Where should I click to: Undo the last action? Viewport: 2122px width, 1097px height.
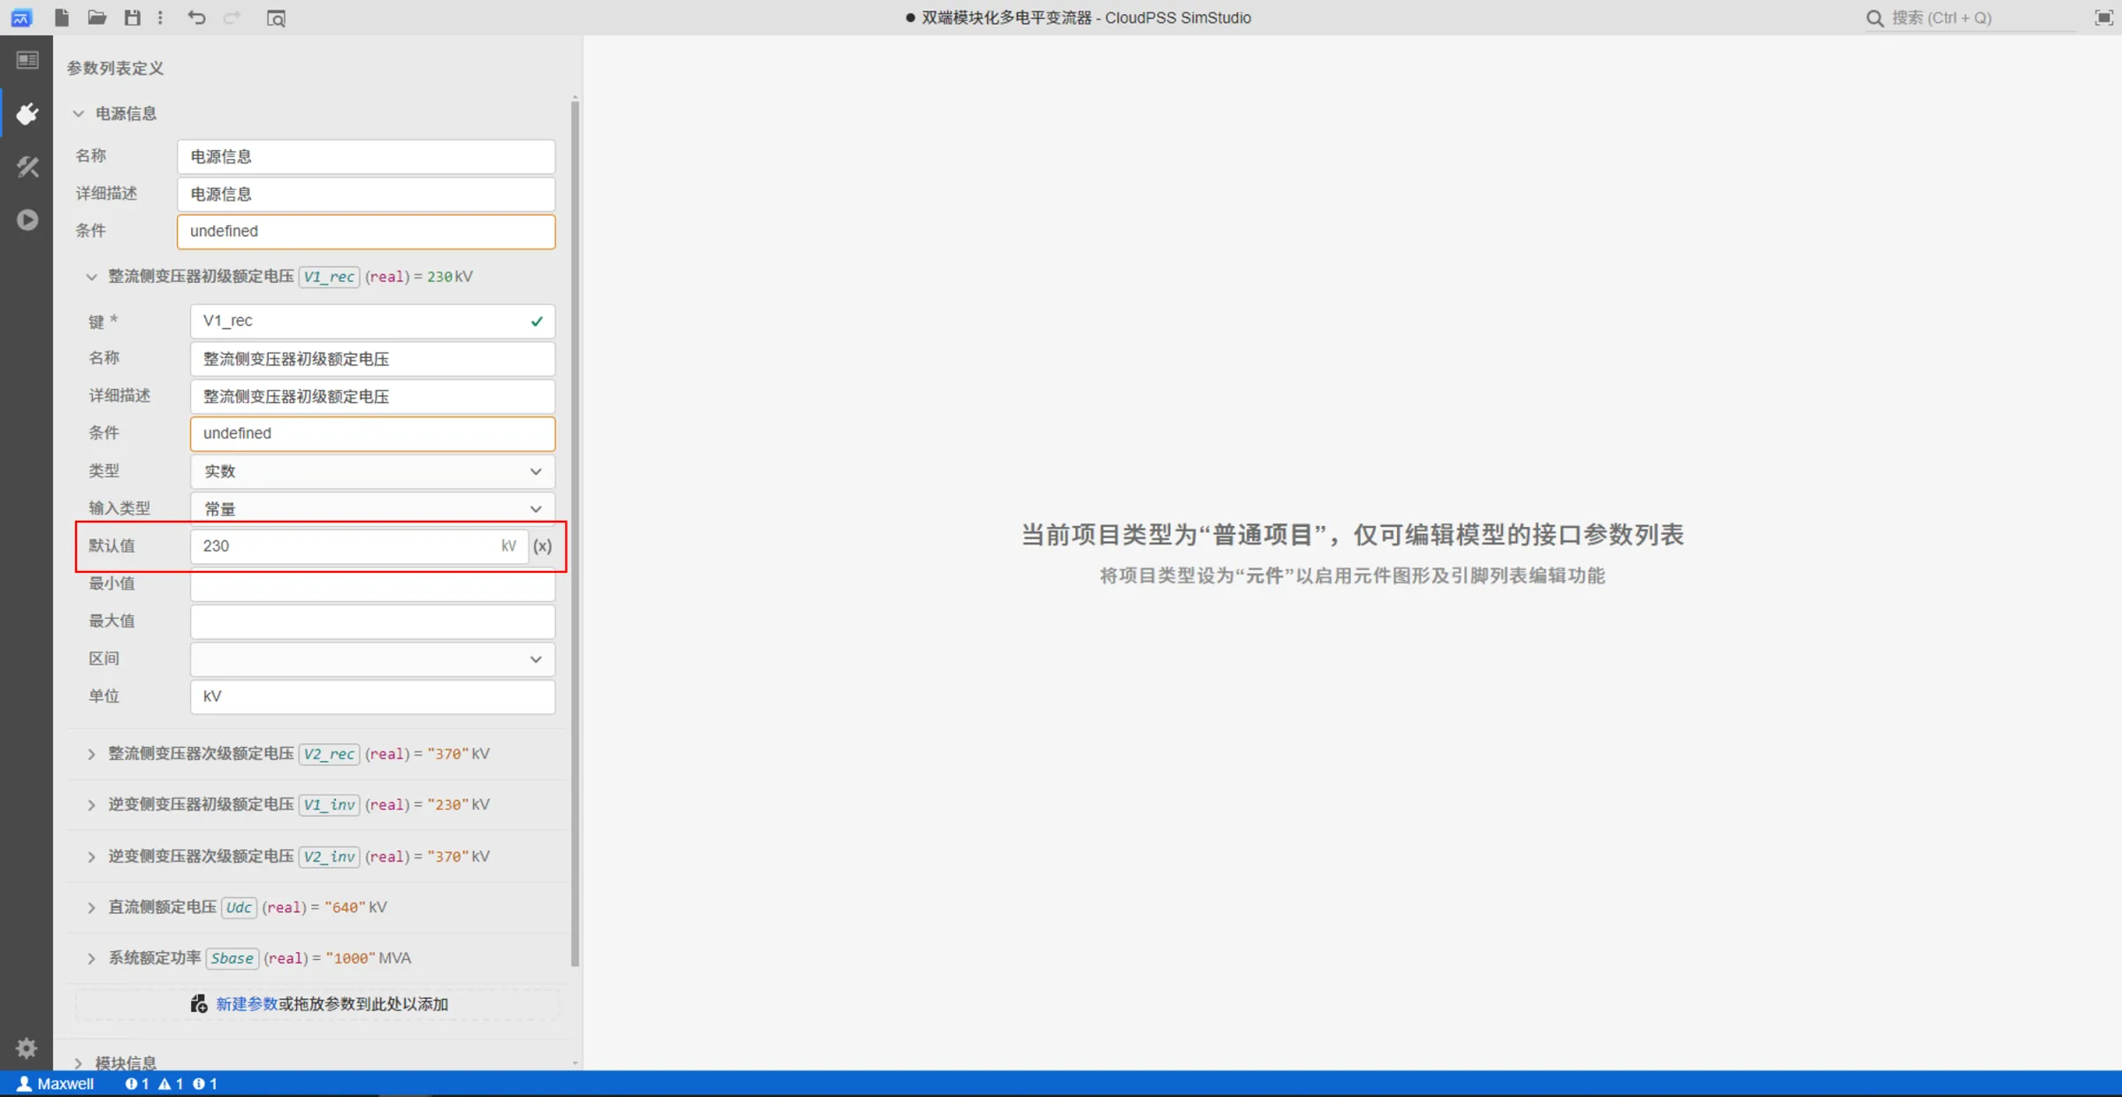click(x=196, y=18)
